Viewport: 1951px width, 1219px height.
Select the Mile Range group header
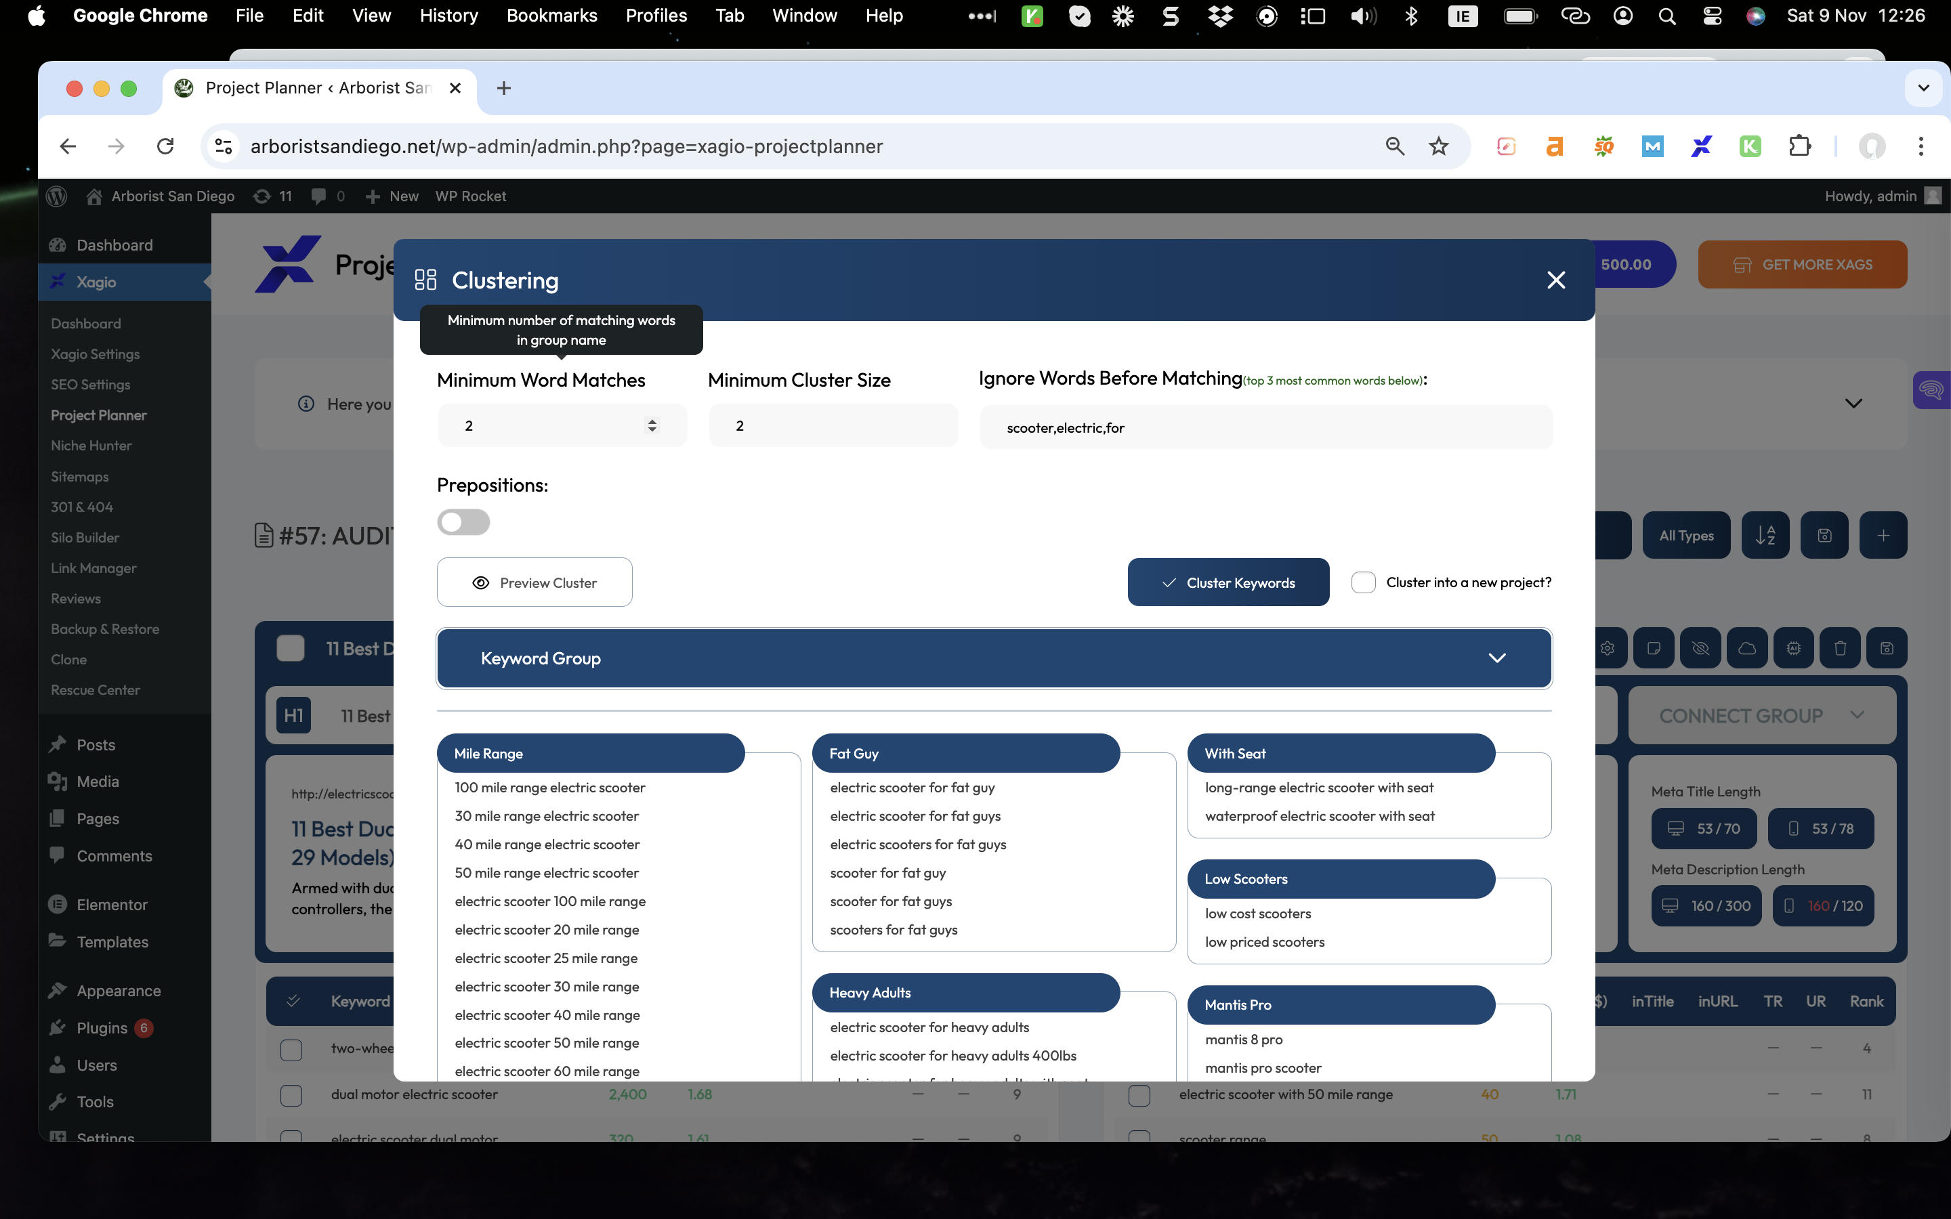[x=590, y=753]
